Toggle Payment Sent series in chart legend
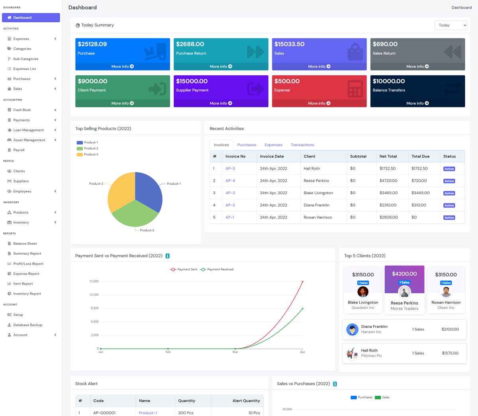This screenshot has height=416, width=478. coord(184,270)
